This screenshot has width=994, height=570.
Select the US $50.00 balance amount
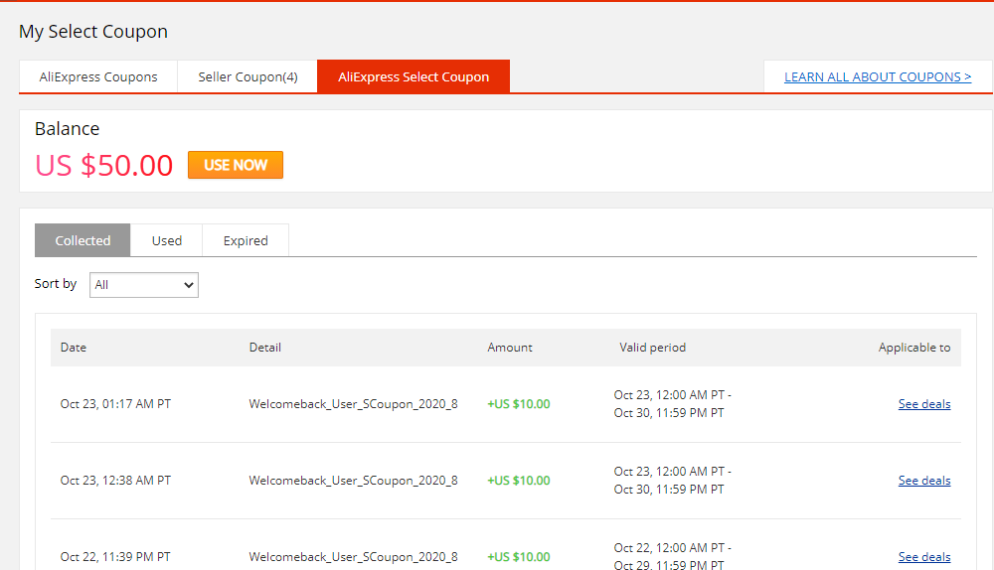pos(104,165)
